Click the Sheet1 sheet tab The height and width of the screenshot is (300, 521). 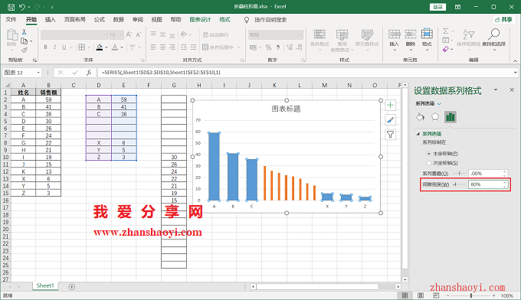(x=45, y=285)
